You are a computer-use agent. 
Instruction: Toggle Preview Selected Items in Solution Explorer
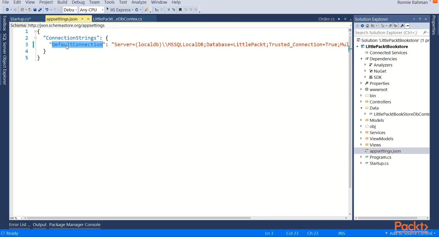coord(407,26)
